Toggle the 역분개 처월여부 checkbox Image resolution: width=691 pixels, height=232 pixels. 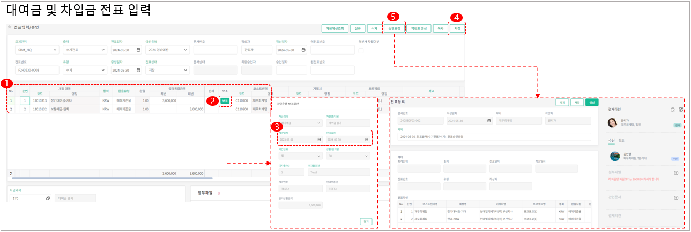point(361,50)
